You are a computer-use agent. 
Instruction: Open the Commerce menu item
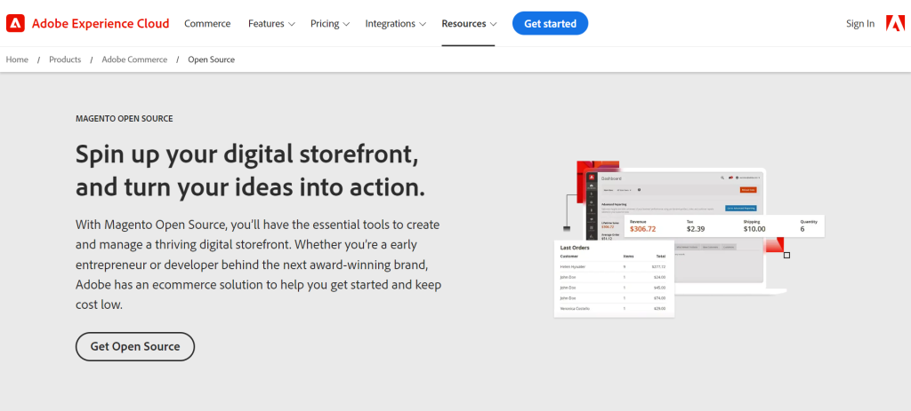207,24
